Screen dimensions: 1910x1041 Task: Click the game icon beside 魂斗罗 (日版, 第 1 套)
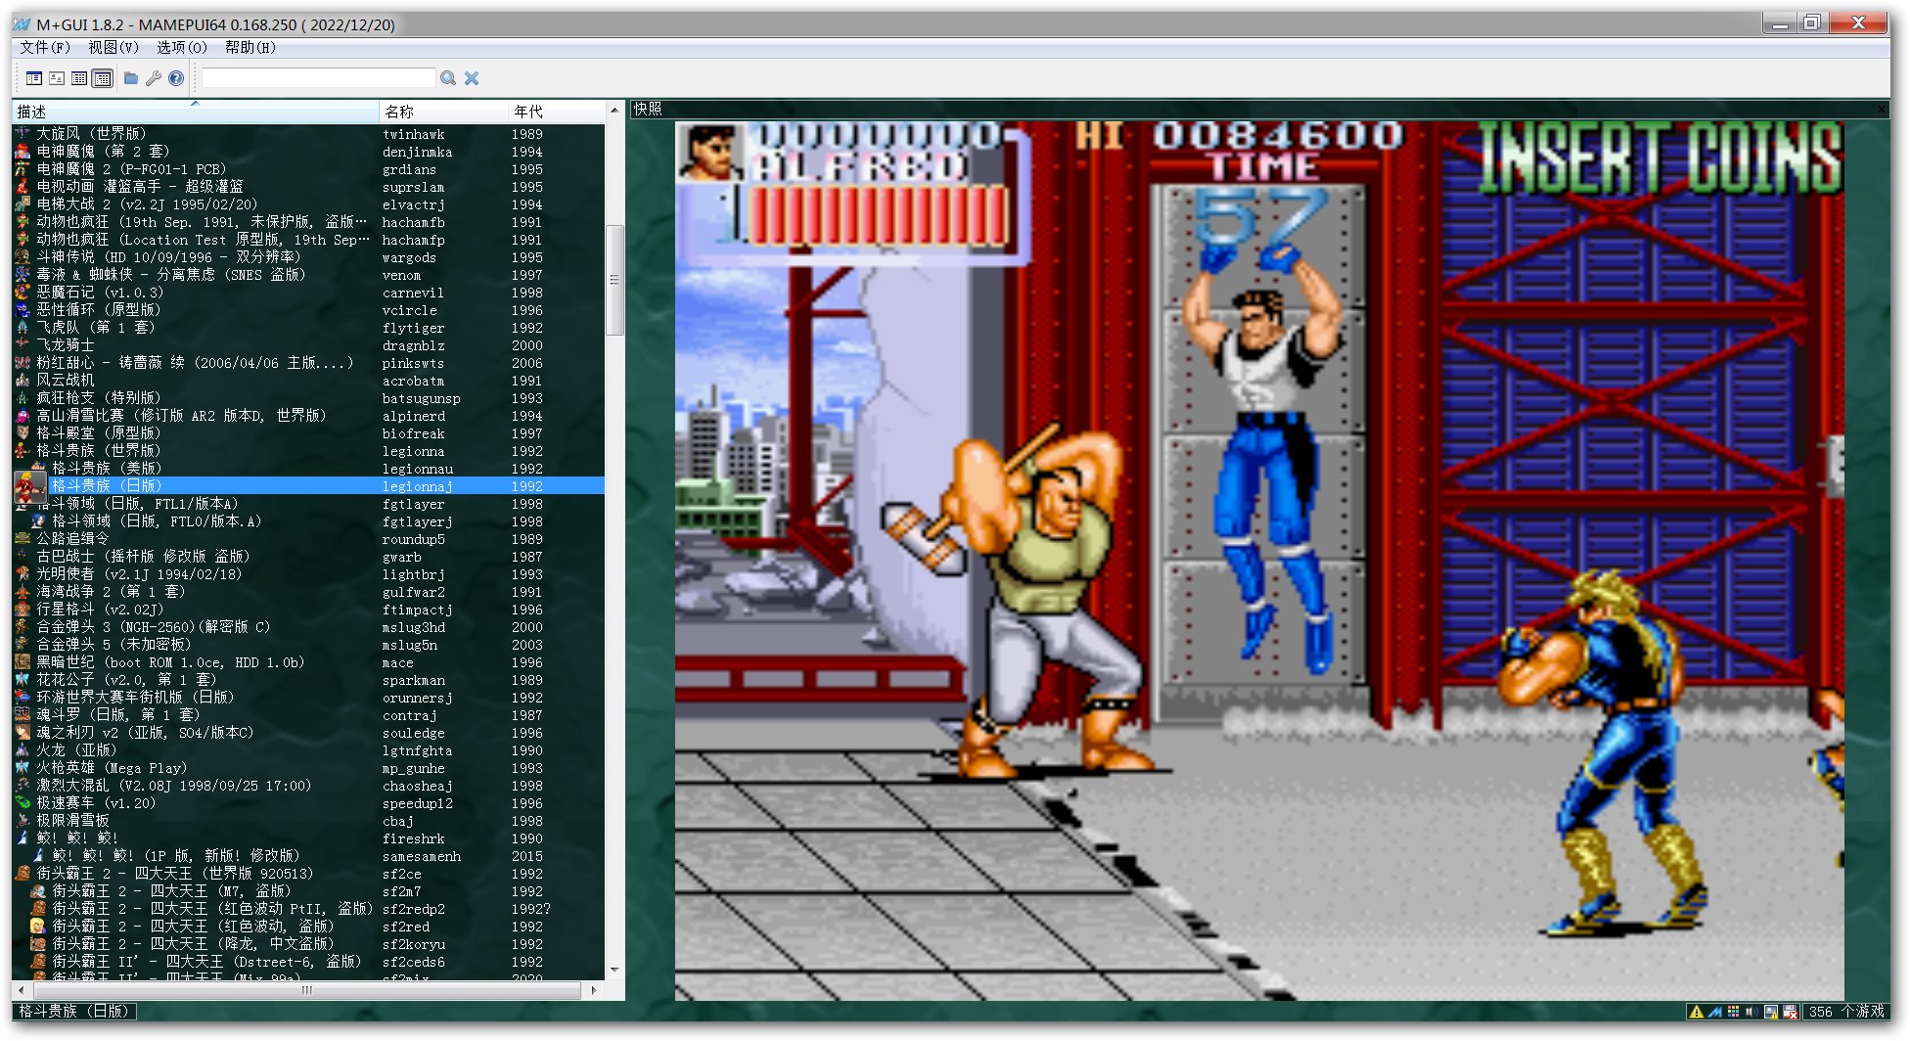pos(23,714)
